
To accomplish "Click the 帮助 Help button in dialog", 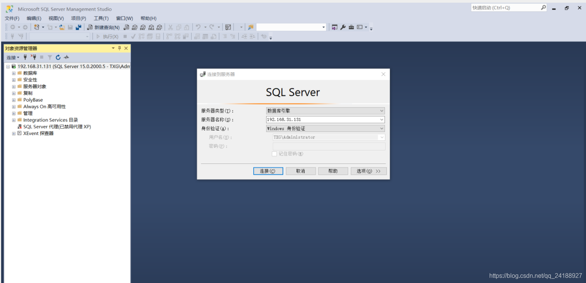I will point(333,171).
